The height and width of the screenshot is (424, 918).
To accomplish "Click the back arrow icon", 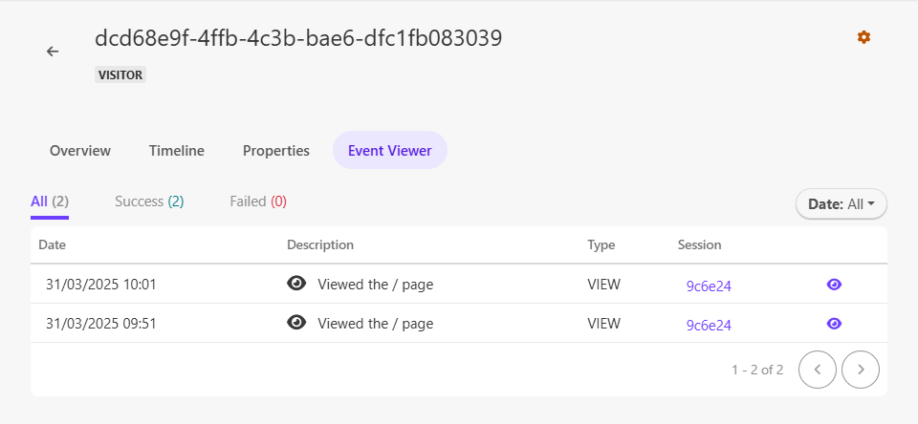I will point(53,52).
